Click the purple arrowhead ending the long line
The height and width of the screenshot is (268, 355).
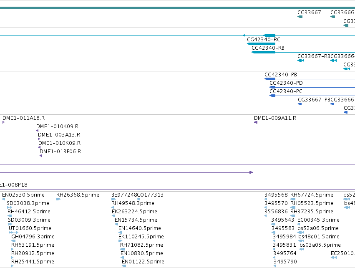[251, 172]
